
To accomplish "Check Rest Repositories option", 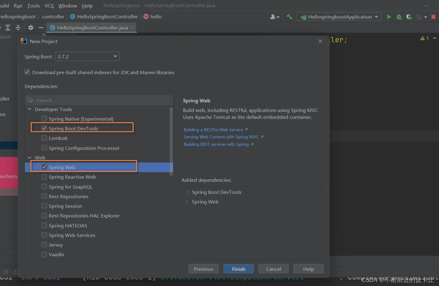I will click(x=44, y=196).
